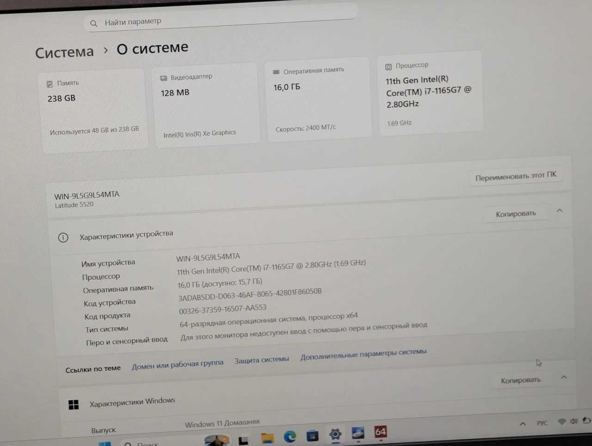Copy device specifications with Копировать
The height and width of the screenshot is (446, 592).
pos(516,214)
